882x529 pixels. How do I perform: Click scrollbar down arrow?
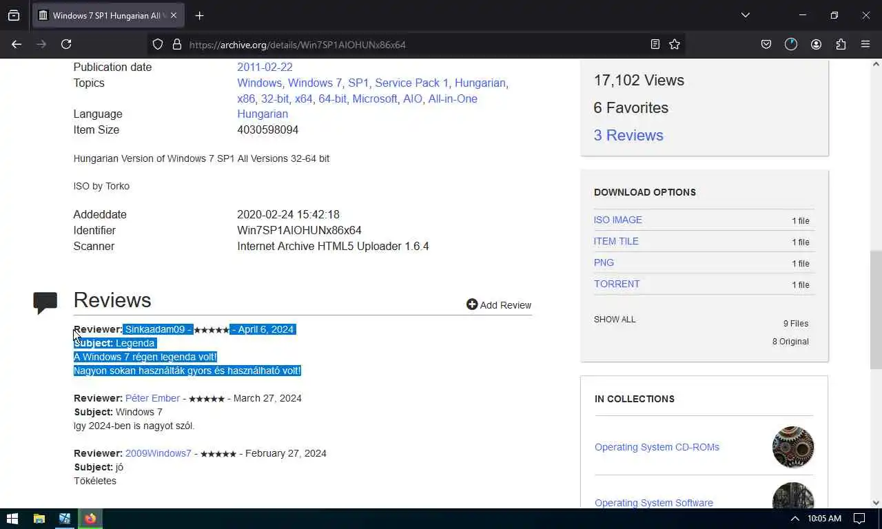click(876, 503)
